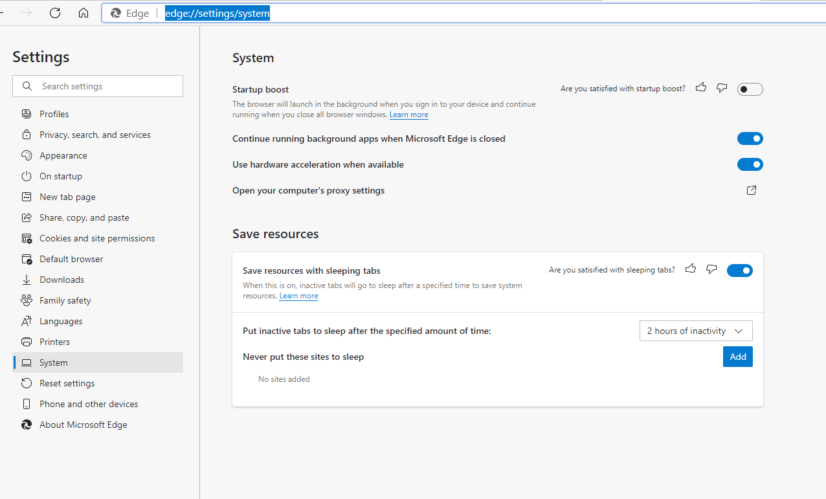Click the Reset settings icon

click(27, 383)
